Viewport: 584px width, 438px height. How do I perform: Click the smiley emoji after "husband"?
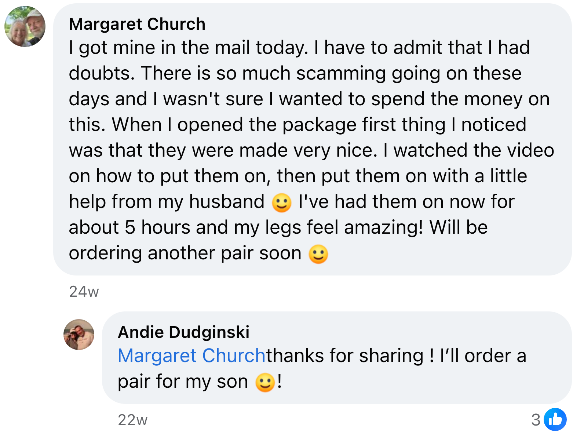pos(281,202)
